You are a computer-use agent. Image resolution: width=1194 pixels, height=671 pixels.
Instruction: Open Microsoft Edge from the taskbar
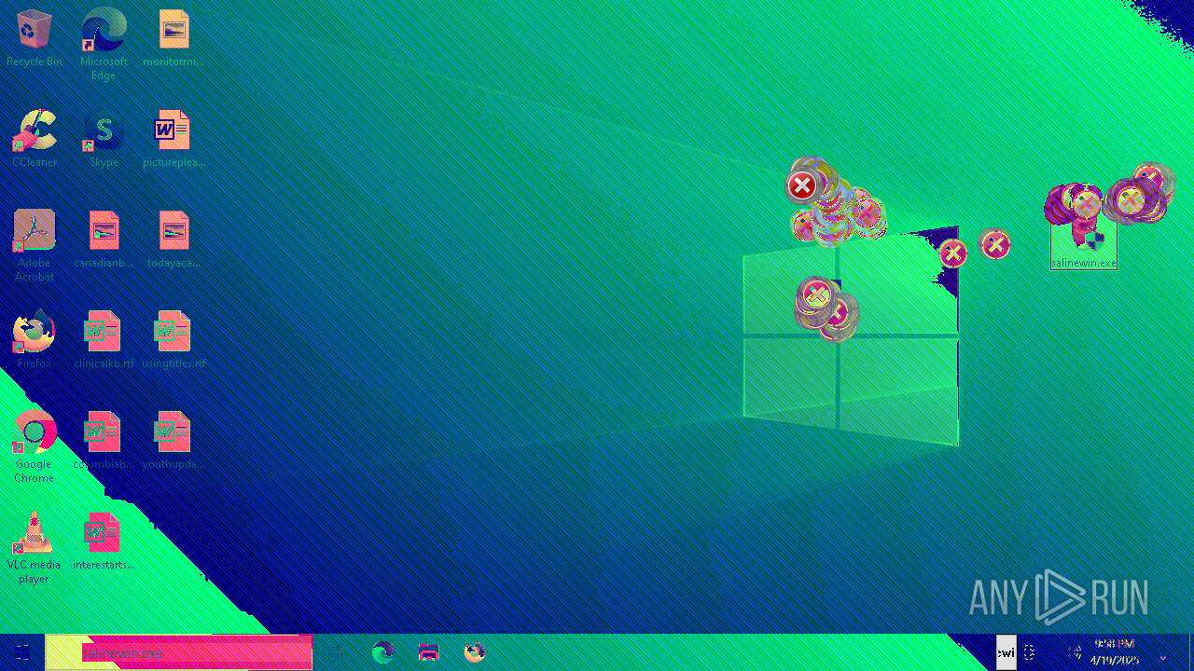click(382, 652)
